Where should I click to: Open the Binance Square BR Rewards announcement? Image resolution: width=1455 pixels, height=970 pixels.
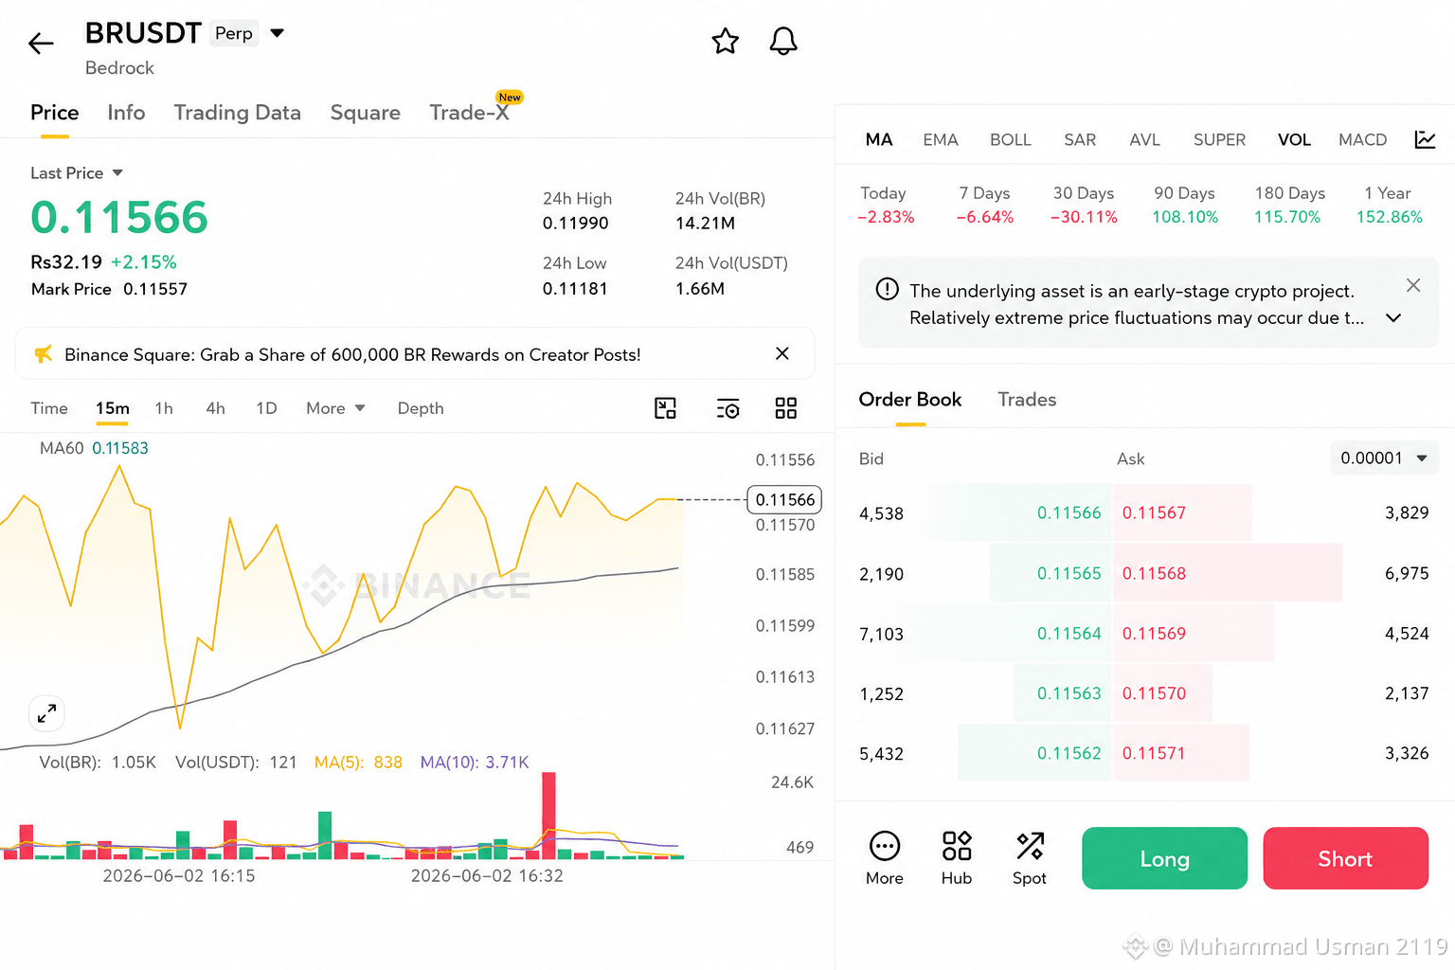click(x=352, y=354)
